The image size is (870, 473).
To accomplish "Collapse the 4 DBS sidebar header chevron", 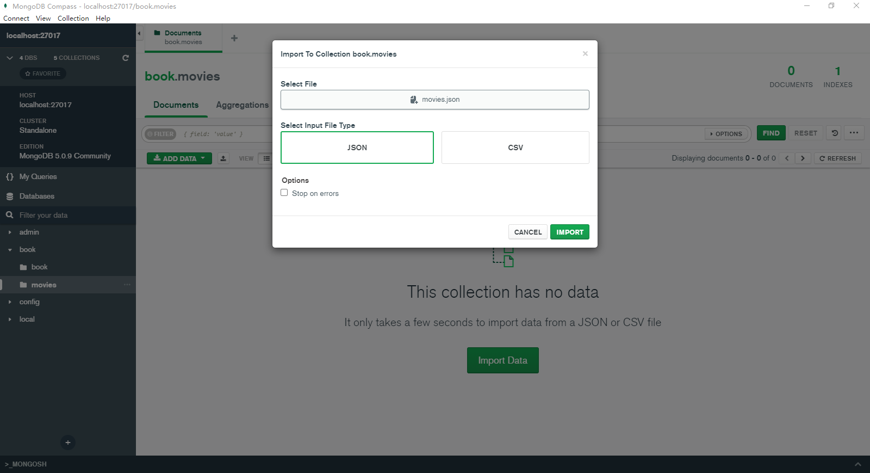I will 10,58.
